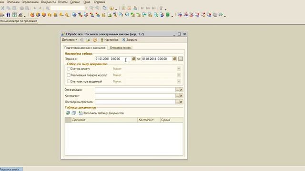Select the 'менеджера по продажам' panel tab
Viewport: 305px width, 171px height.
click(19, 21)
